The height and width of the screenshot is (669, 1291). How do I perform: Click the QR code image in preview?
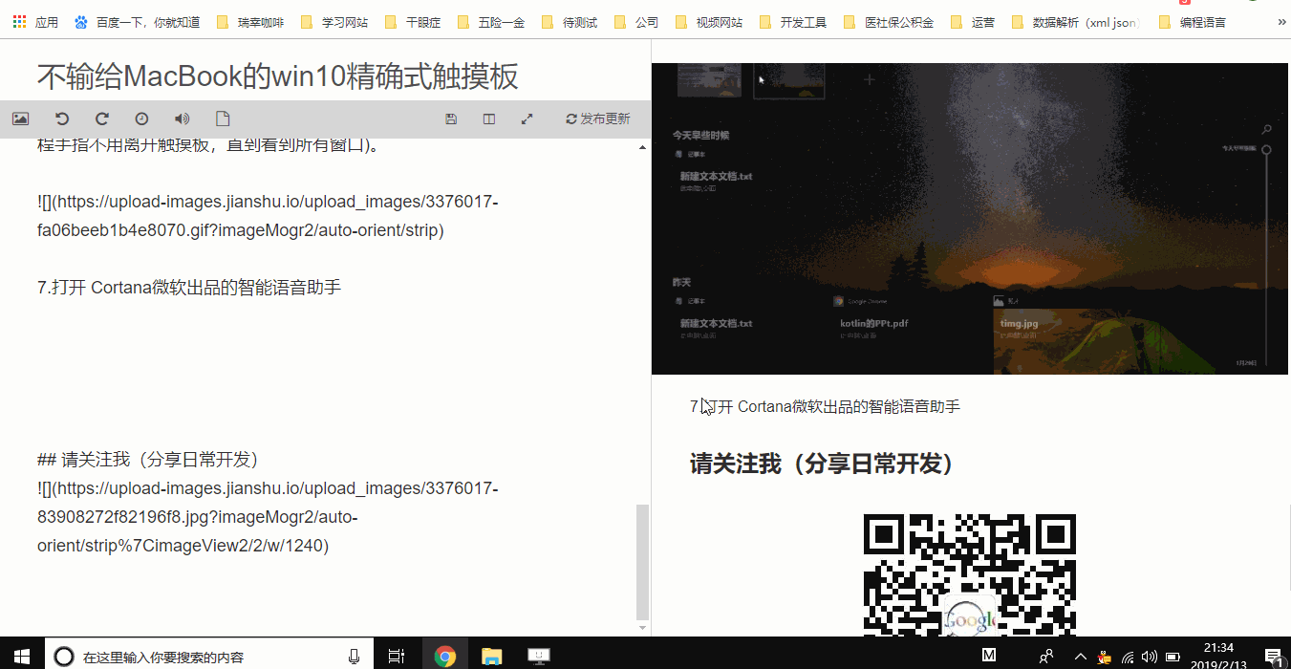[970, 575]
